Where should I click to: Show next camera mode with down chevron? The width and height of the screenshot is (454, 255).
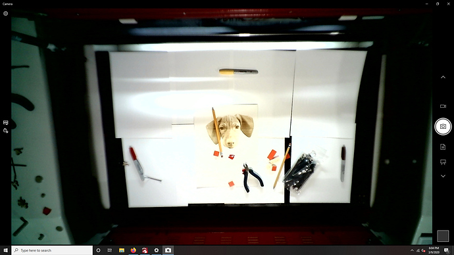pos(443,176)
